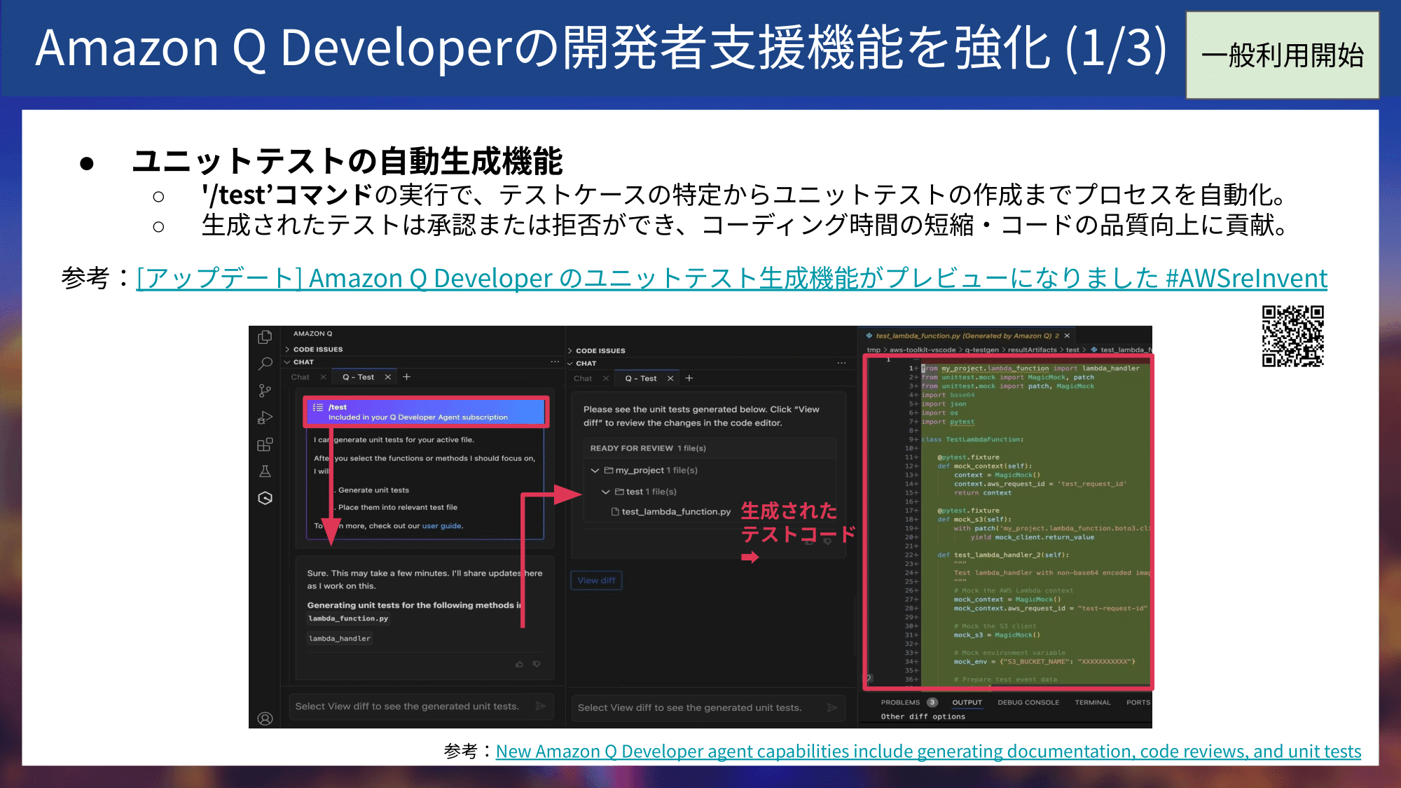Open the Japanese reference link about unit test preview

click(731, 278)
